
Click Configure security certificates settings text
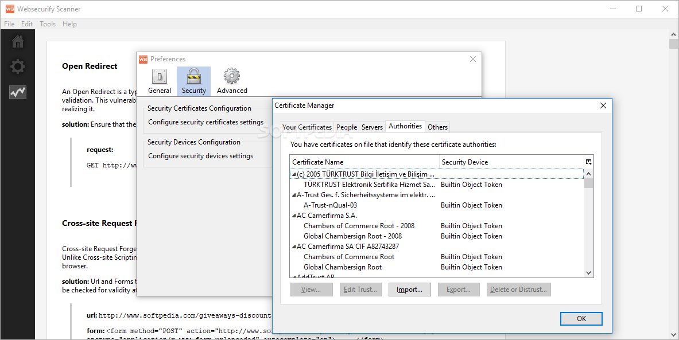click(x=205, y=123)
